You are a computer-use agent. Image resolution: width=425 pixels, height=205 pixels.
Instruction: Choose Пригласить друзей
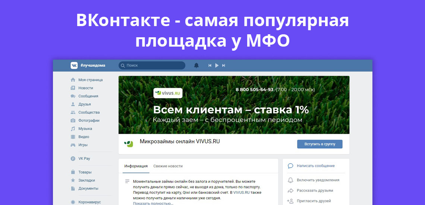coord(314,201)
